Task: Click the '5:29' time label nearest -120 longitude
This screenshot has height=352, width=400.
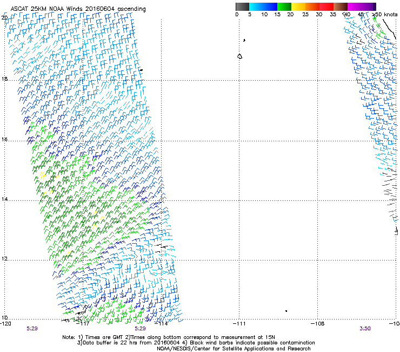Action: pyautogui.click(x=32, y=329)
